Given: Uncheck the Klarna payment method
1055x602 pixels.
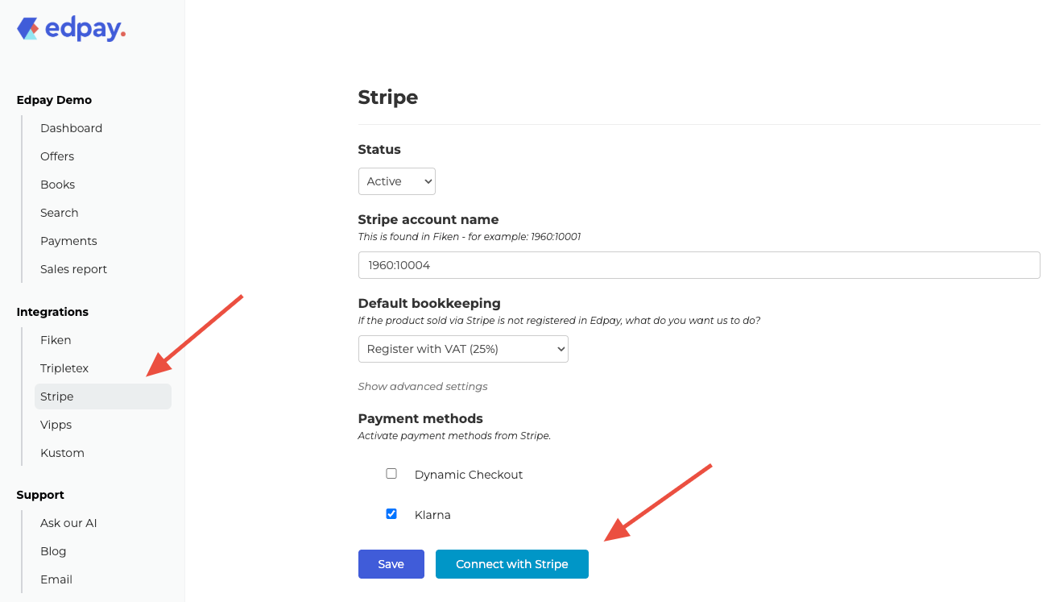Looking at the screenshot, I should point(391,514).
